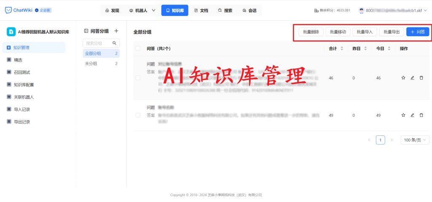
Task: Star the first Q&A entry
Action: [x=403, y=78]
